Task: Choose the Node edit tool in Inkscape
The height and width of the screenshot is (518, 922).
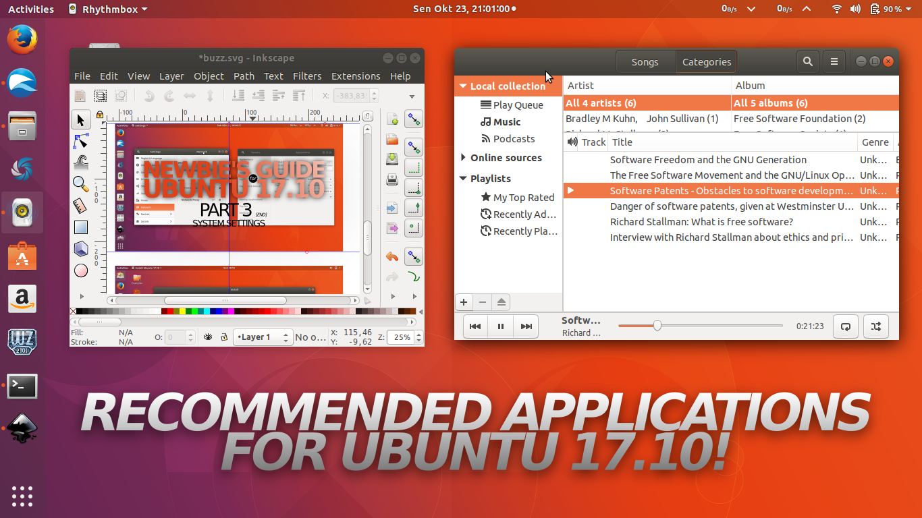Action: tap(81, 142)
